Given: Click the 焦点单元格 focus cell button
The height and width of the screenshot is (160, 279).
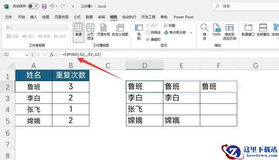Looking at the screenshot, I should pos(175,33).
